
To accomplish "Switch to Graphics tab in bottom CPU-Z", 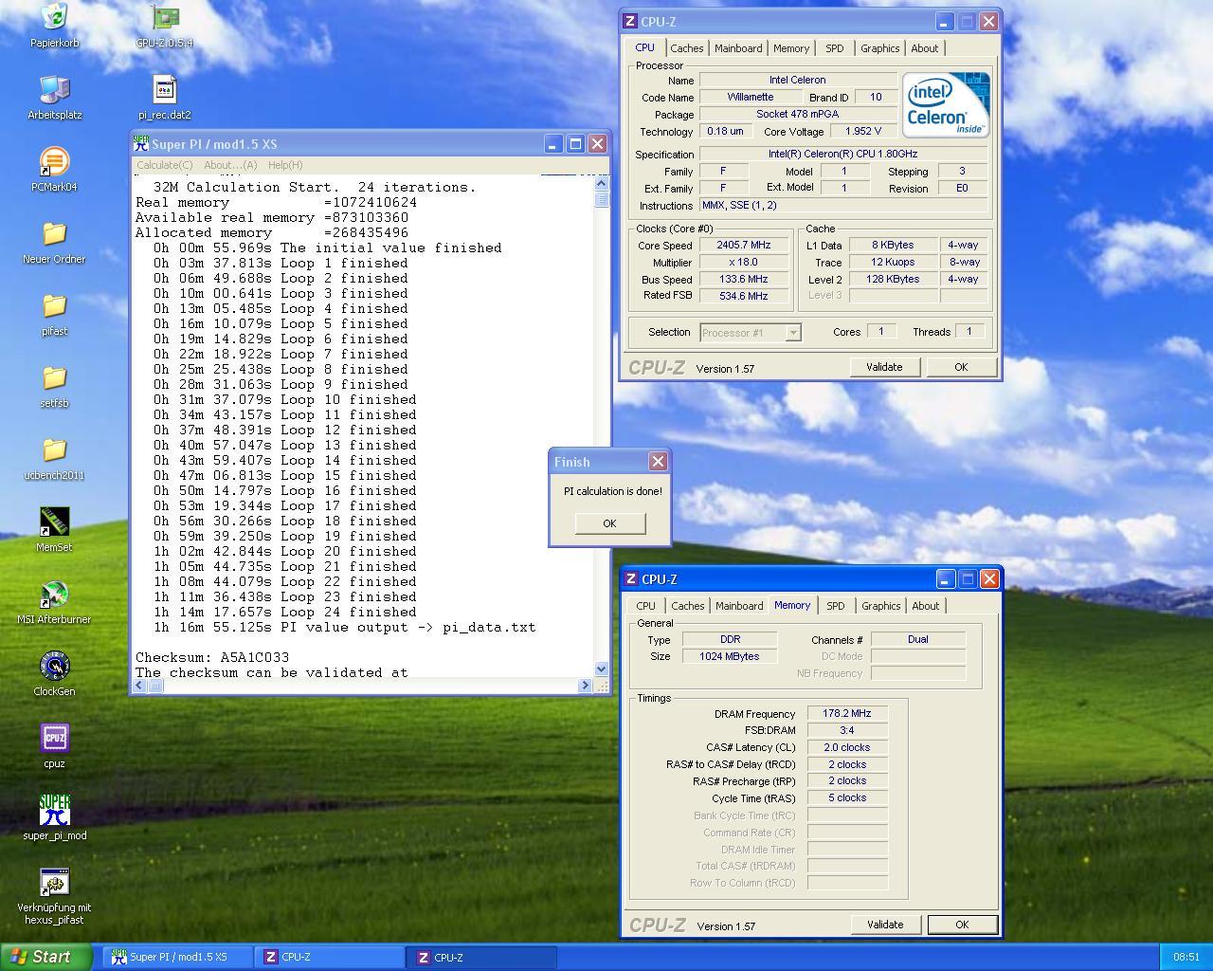I will coord(881,606).
